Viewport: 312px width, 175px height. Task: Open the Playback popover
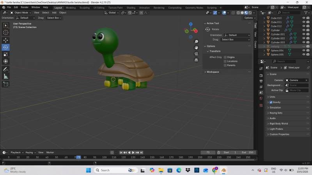[17, 152]
